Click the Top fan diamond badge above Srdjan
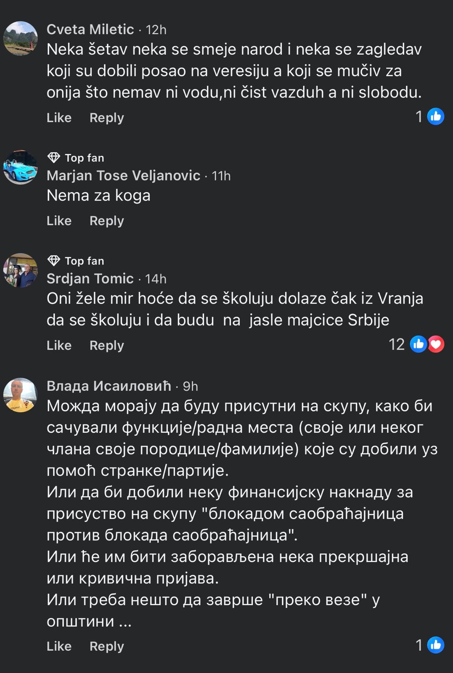This screenshot has width=453, height=673. click(x=54, y=261)
